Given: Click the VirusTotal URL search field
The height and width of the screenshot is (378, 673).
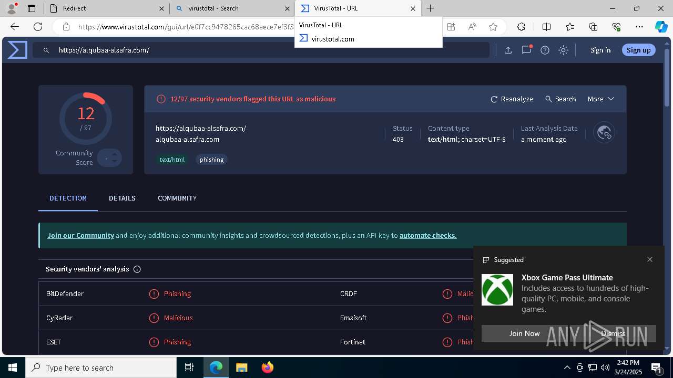Looking at the screenshot, I should (x=261, y=50).
